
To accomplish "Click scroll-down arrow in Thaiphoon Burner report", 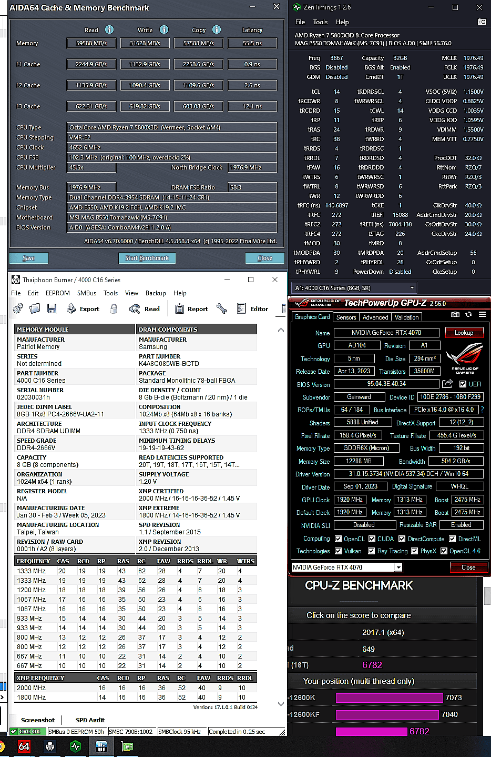I will [x=281, y=704].
